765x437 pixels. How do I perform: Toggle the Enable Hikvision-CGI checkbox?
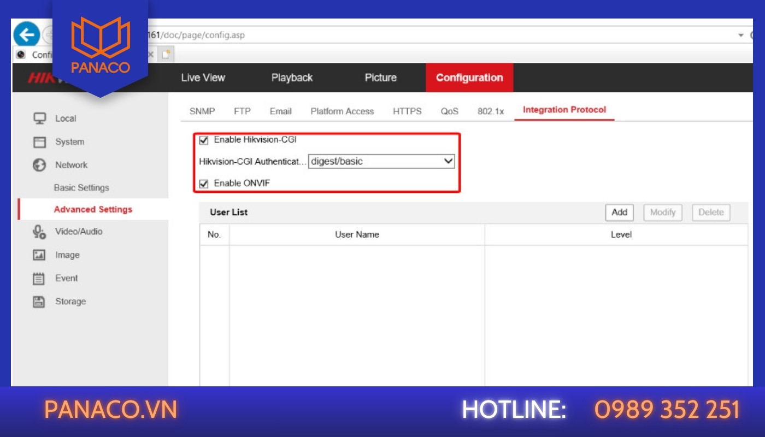click(x=204, y=140)
